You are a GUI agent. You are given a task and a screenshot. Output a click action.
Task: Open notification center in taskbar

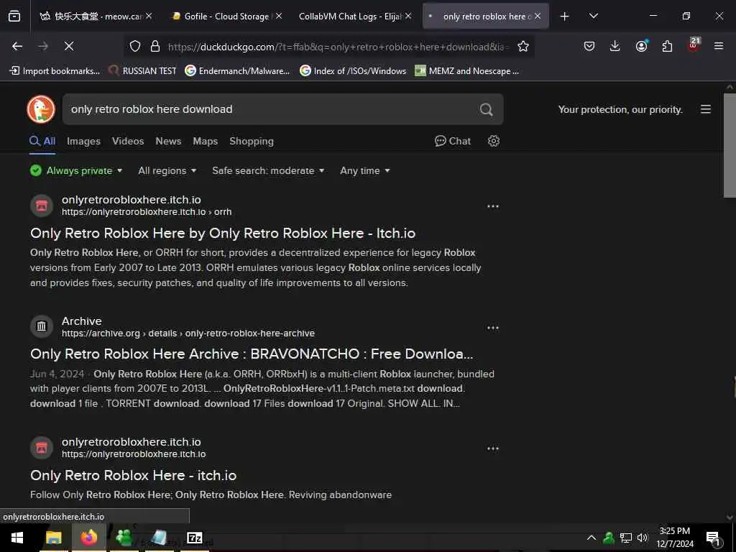click(713, 538)
